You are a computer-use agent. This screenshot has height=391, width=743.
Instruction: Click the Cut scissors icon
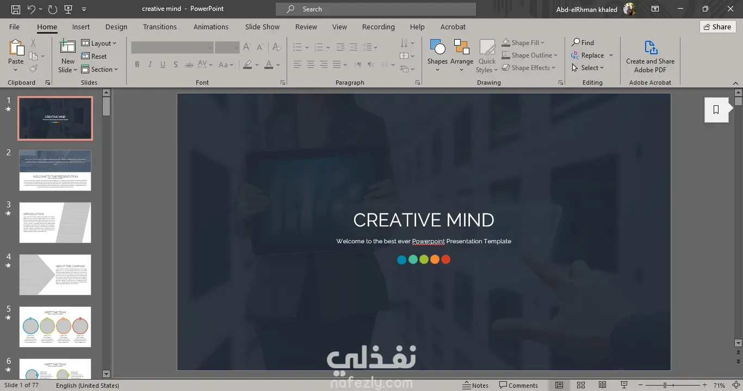[x=33, y=43]
